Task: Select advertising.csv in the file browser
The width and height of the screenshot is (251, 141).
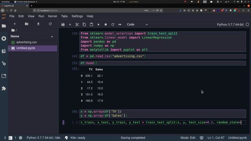Action: pos(33,42)
